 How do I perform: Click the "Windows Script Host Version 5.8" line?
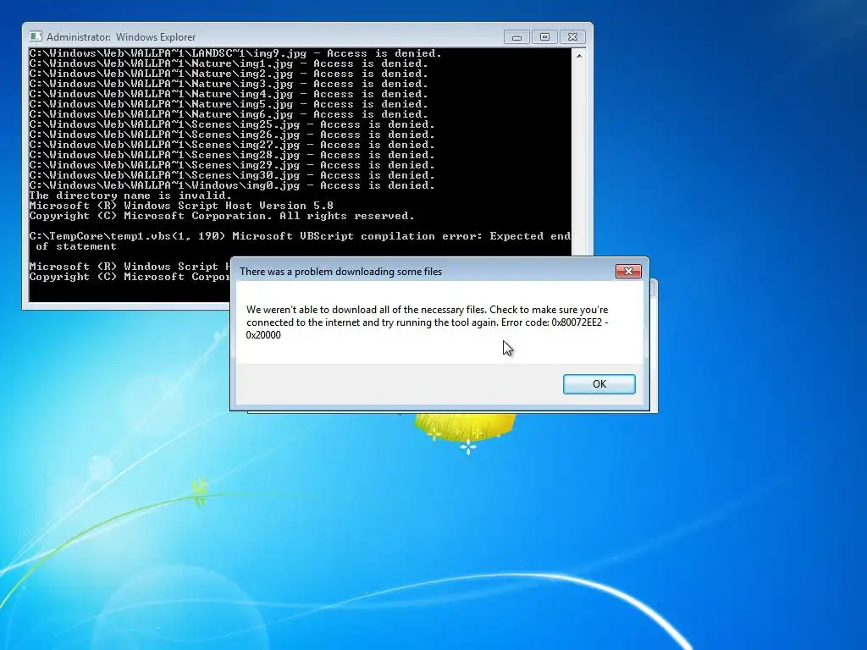point(181,206)
